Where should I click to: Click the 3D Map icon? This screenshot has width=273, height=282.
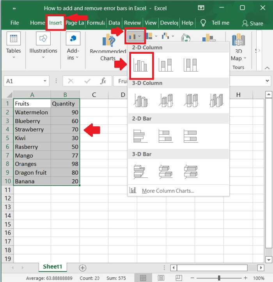coord(238,39)
